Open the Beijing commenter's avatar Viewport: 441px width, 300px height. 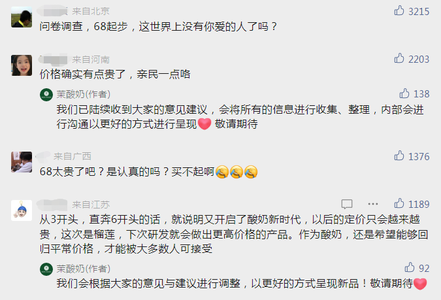pyautogui.click(x=22, y=17)
